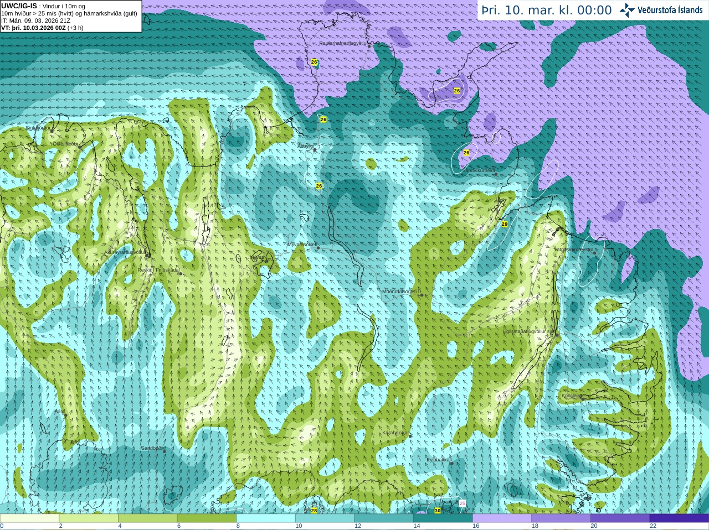Click the UWC/IG-IS model title text
709x530 pixels.
(x=19, y=6)
